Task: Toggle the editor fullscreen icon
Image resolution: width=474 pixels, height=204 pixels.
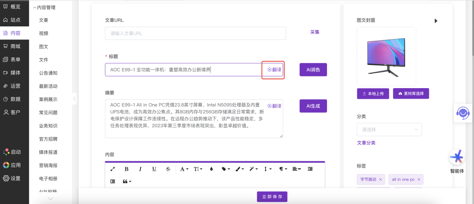Action: 112,169
